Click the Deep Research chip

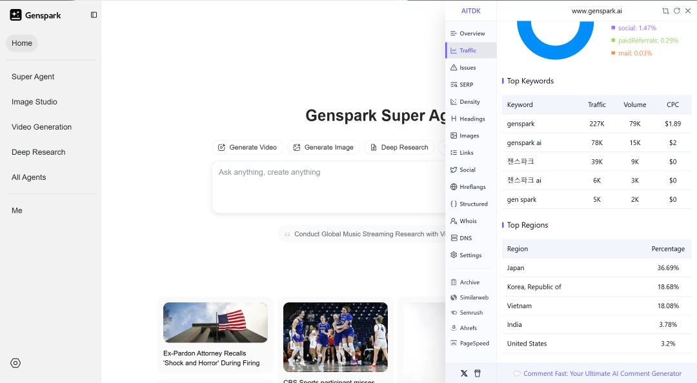pyautogui.click(x=399, y=147)
